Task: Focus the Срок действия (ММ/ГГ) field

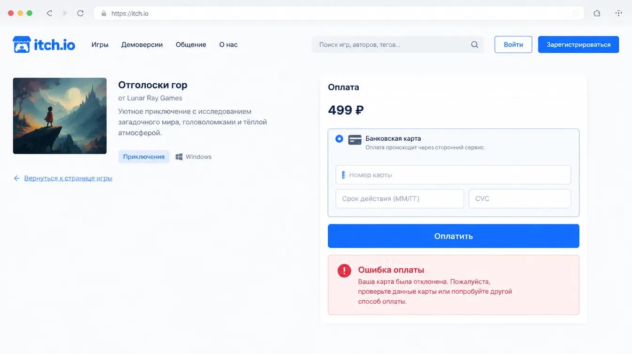Action: pyautogui.click(x=400, y=199)
